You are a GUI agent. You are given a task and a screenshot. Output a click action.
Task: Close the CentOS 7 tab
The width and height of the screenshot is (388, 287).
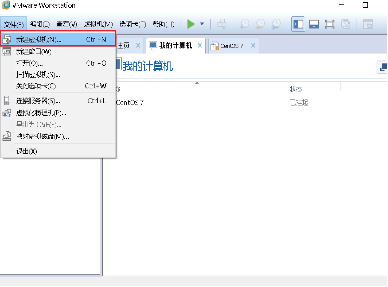(x=253, y=46)
